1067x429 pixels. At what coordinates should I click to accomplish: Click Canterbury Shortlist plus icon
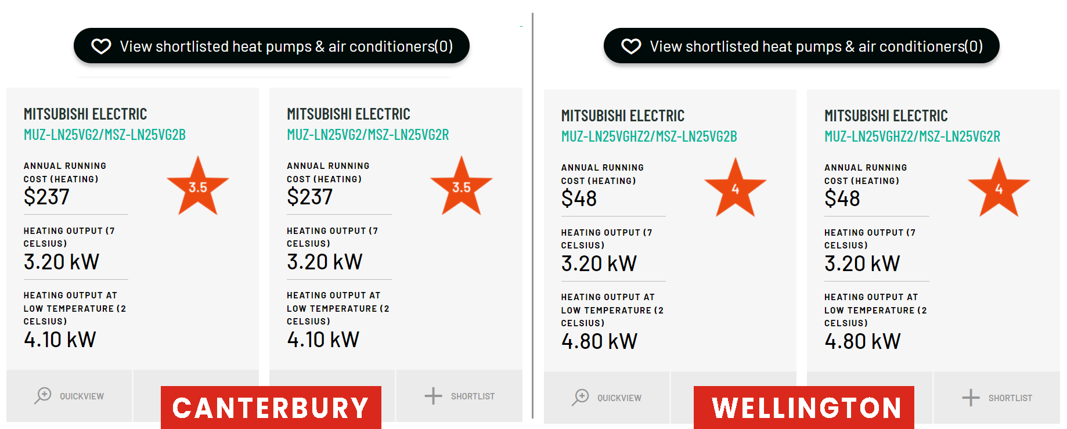[x=433, y=396]
